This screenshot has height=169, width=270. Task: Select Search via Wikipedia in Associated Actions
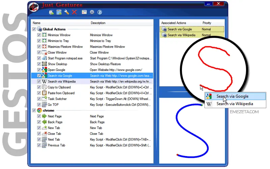coord(192,35)
